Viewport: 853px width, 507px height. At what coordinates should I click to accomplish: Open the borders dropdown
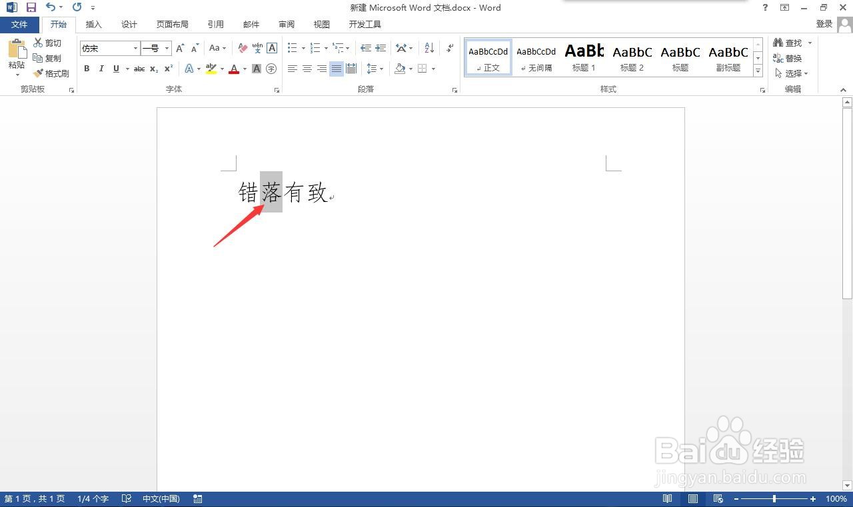[x=433, y=69]
